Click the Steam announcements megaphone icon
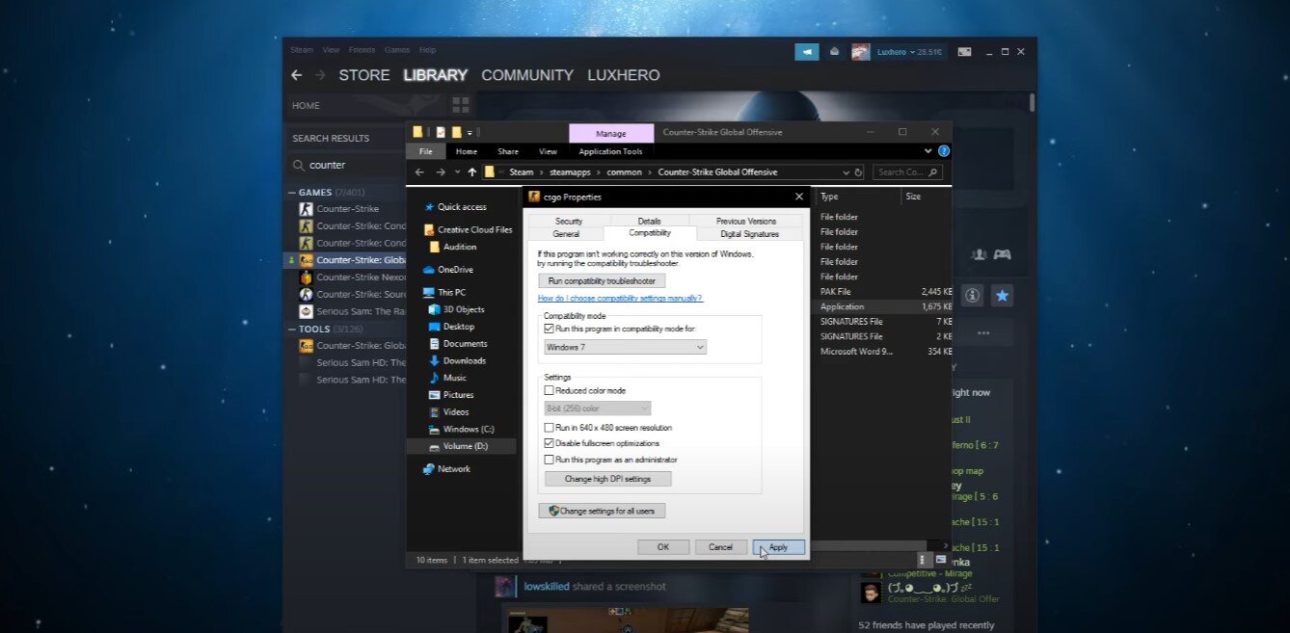Image resolution: width=1290 pixels, height=633 pixels. click(x=806, y=52)
